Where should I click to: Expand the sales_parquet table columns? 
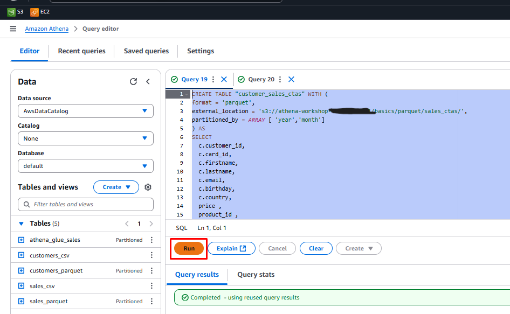point(22,302)
